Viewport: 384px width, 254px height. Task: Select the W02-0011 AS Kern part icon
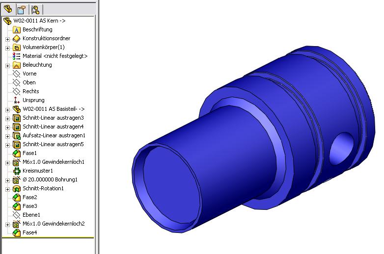[x=7, y=21]
